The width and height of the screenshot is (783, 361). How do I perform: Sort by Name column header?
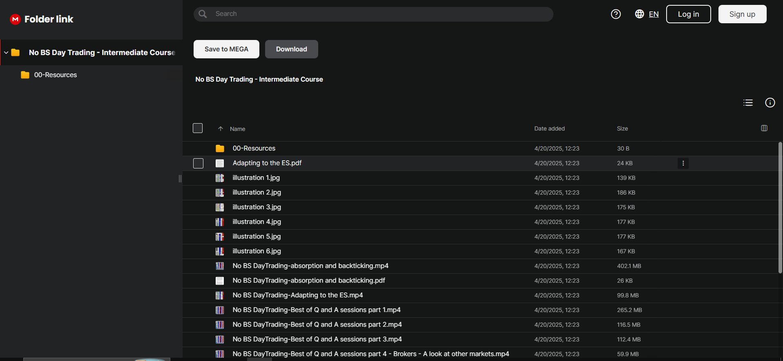click(x=237, y=129)
